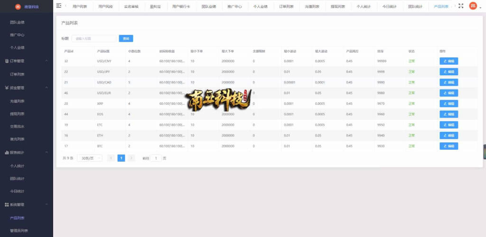Screen dimensions: 486x237
Task: Click the USD/CNY product title cell
Action: (104, 61)
